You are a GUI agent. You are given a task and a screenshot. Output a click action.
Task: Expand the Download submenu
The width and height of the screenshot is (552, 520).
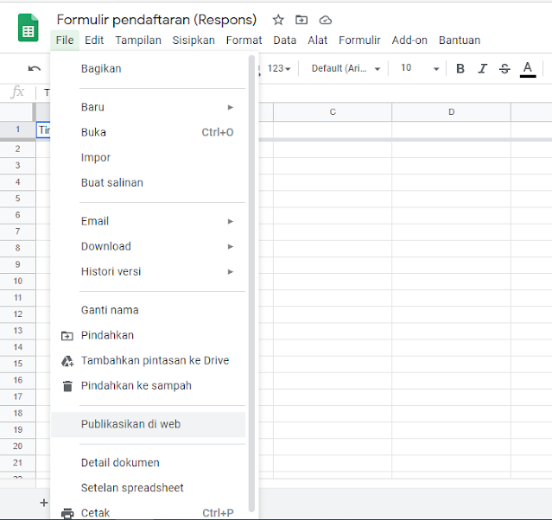tap(155, 246)
